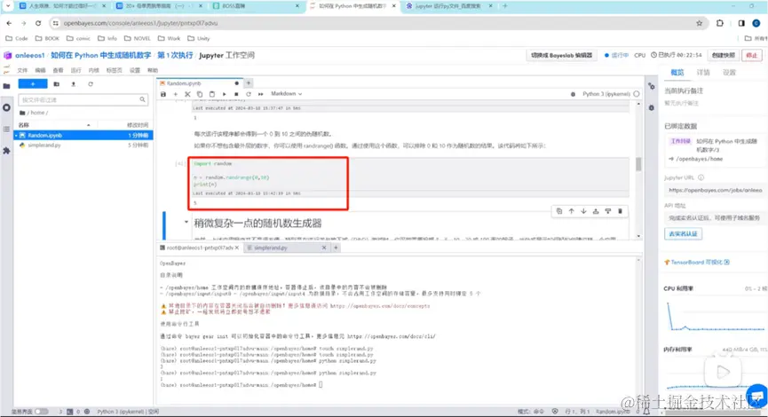Click the 创建快照 button
Screen dimensions: 768x417
tap(723, 55)
